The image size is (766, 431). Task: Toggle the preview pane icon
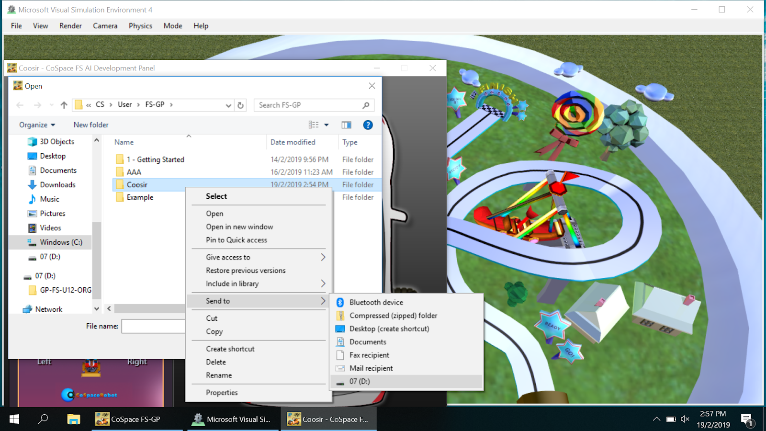[x=346, y=125]
